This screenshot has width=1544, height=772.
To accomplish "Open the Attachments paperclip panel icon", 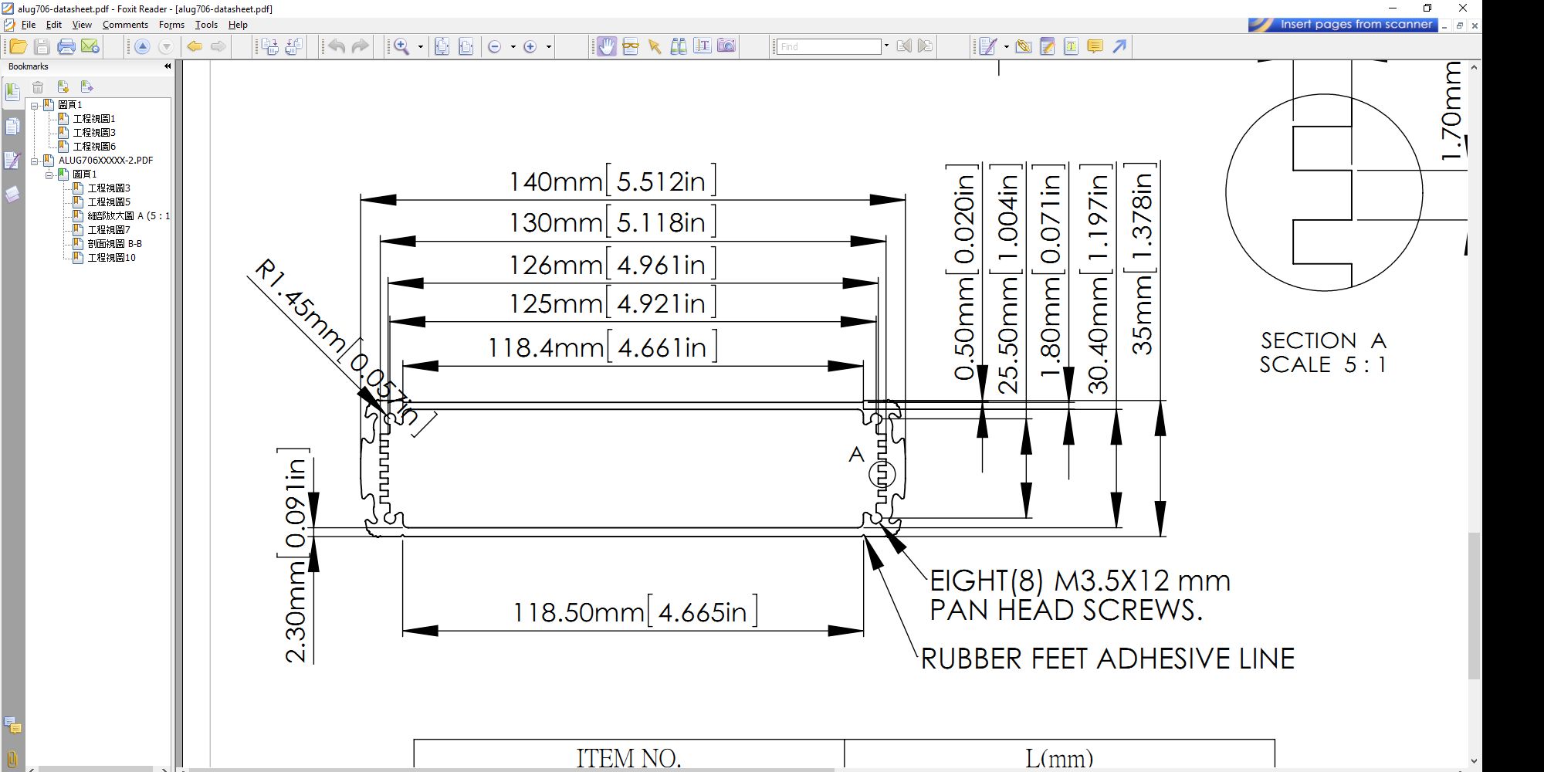I will point(12,758).
